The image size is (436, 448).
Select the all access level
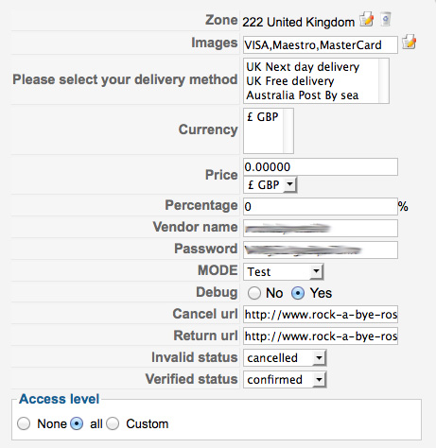click(x=77, y=423)
